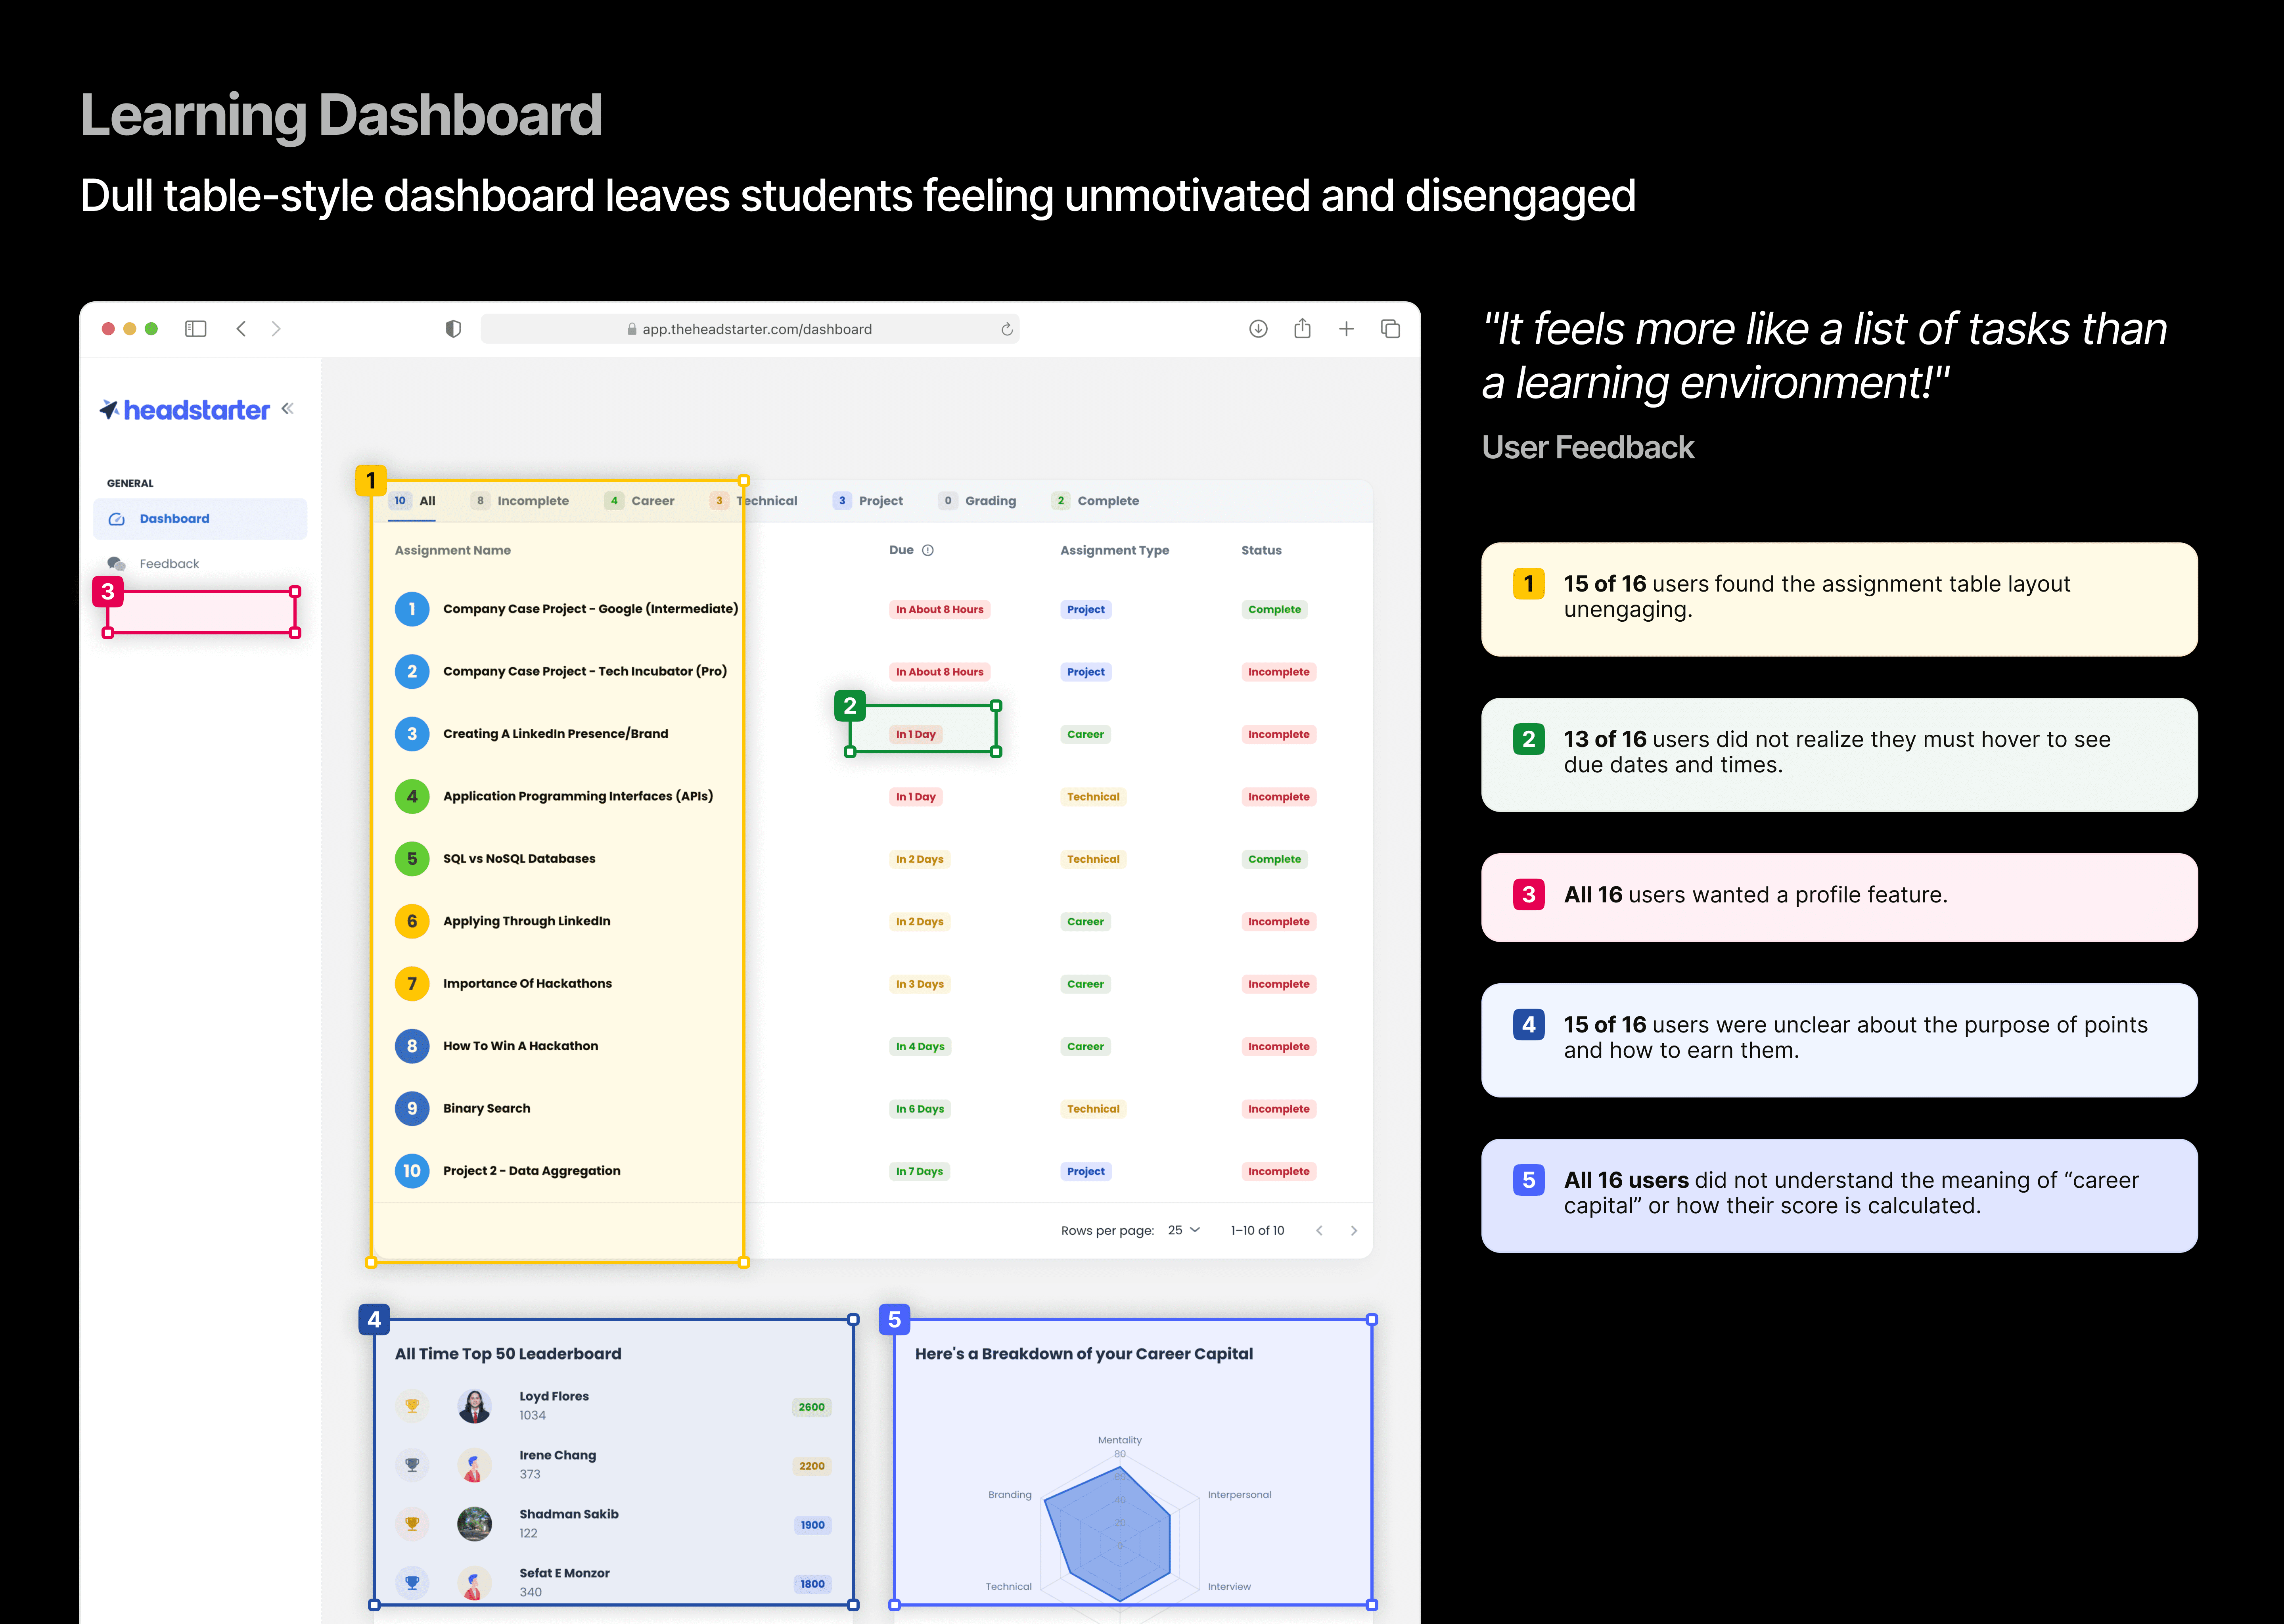Open the rows per page dropdown

coord(1184,1230)
